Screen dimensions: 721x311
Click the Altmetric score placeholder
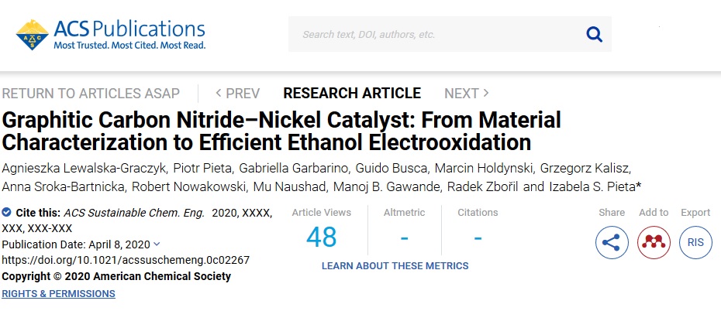[404, 238]
